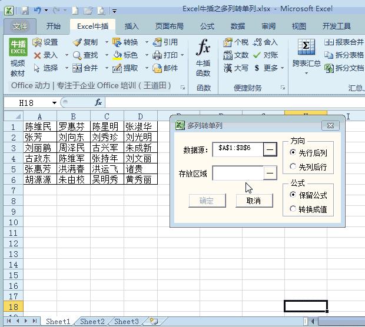This screenshot has width=365, height=327.
Task: Expand the 复制 dropdown arrow
Action: (107, 42)
